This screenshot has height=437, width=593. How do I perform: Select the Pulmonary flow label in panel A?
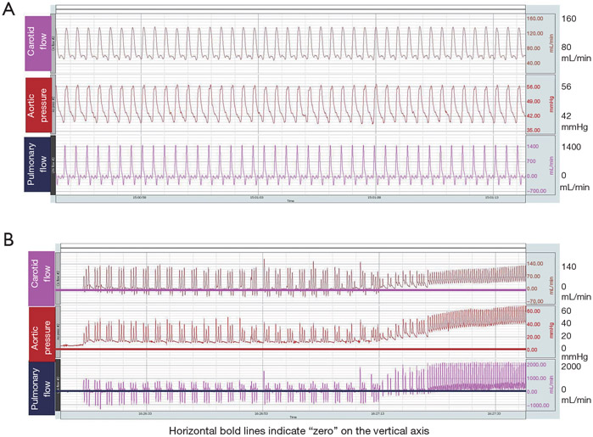[37, 165]
